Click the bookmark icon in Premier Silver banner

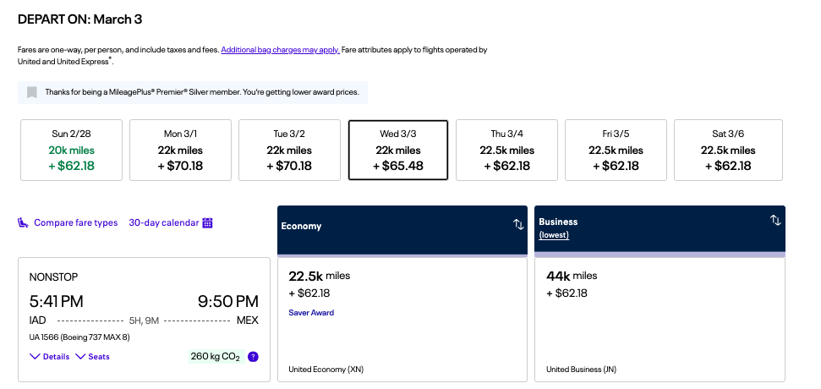(32, 92)
